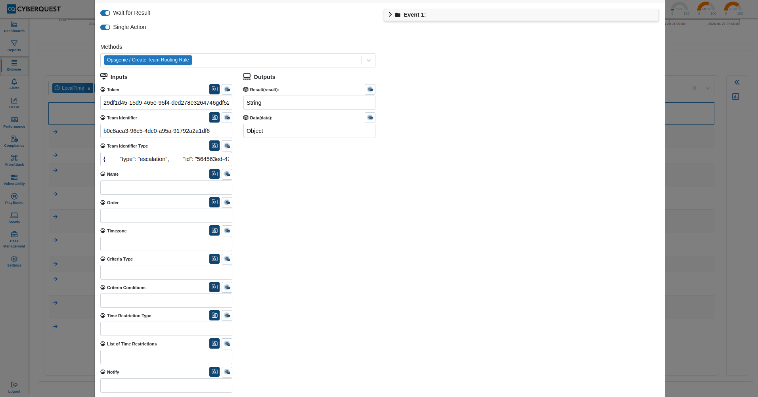Click the cloud icon next to Criteria Type
The height and width of the screenshot is (397, 758).
click(x=227, y=259)
